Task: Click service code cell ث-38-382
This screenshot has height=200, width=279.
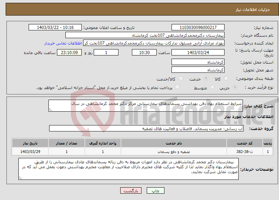Action: pyautogui.click(x=245, y=152)
